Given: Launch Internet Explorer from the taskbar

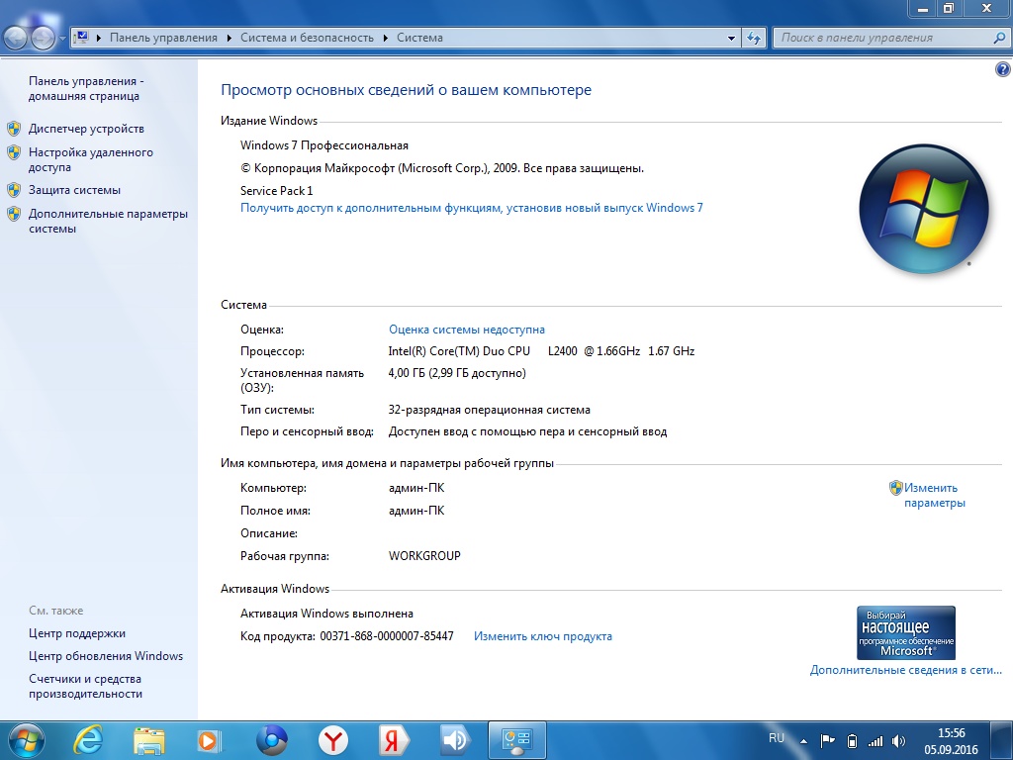Looking at the screenshot, I should pyautogui.click(x=88, y=740).
